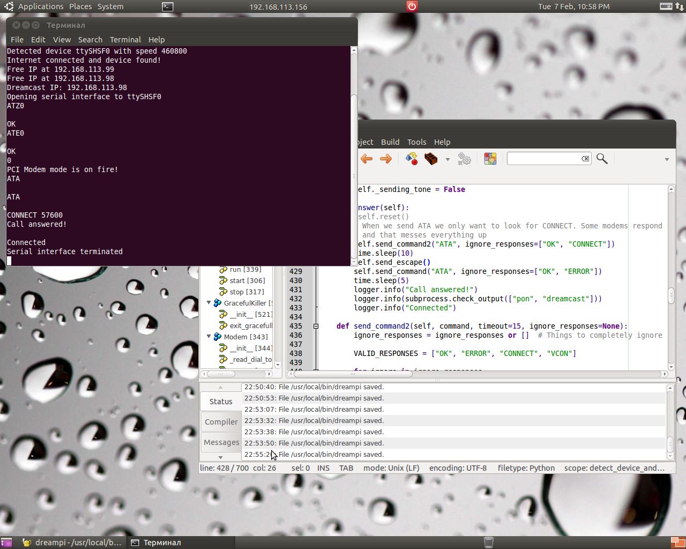Click the encoding: UTF-8 status bar entry

click(458, 468)
